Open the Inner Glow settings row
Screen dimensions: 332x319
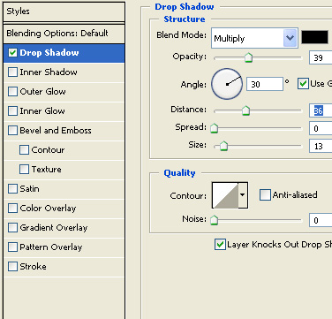pyautogui.click(x=64, y=111)
